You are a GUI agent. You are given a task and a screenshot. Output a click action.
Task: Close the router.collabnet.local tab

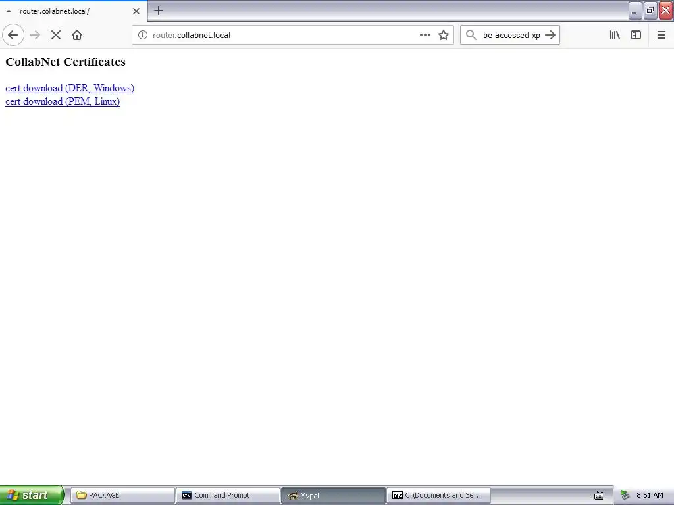[136, 11]
